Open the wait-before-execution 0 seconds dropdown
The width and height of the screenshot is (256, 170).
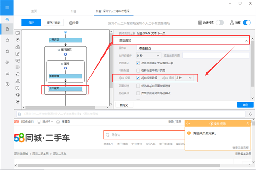pyautogui.click(x=148, y=56)
